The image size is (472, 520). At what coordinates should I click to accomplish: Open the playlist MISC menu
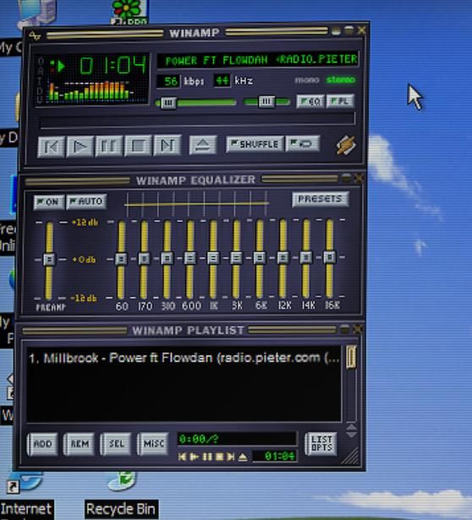pyautogui.click(x=153, y=443)
